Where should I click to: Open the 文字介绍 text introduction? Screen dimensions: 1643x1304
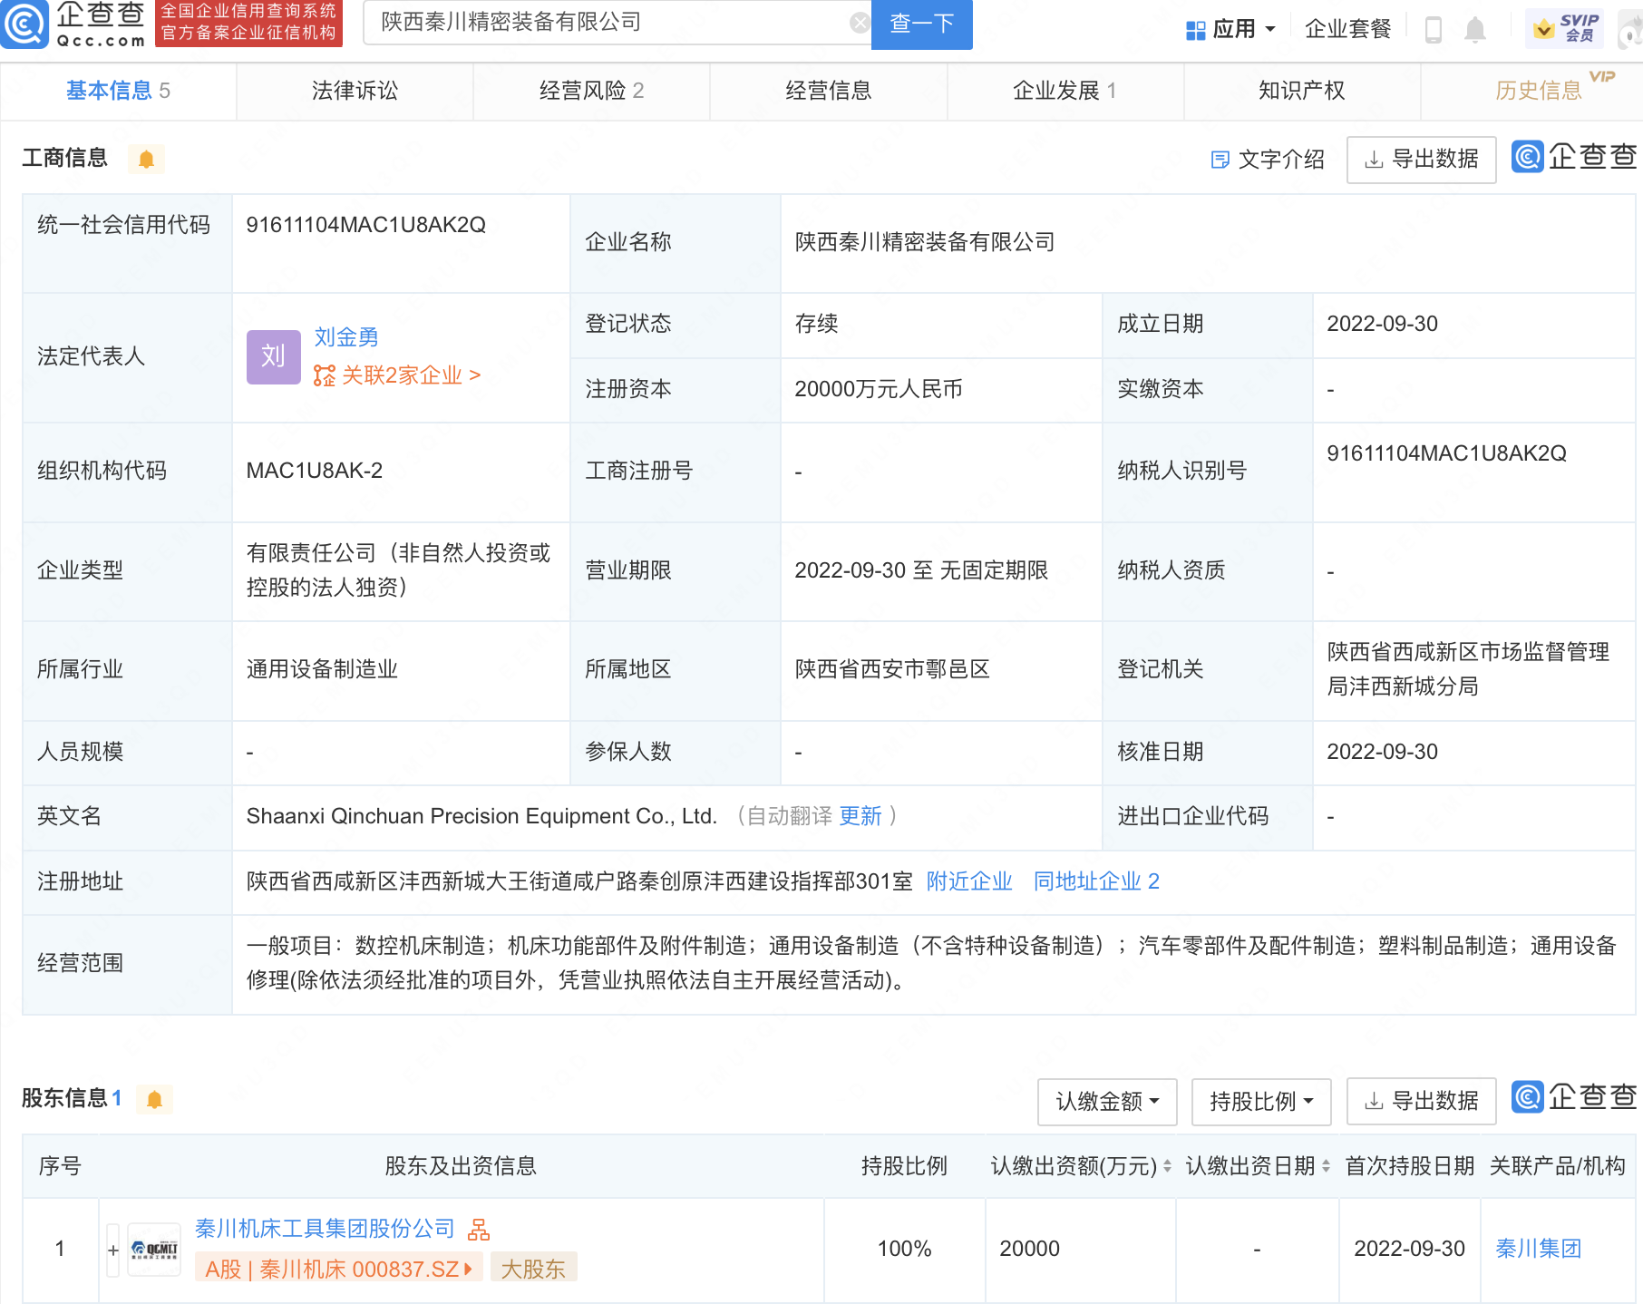pos(1268,160)
